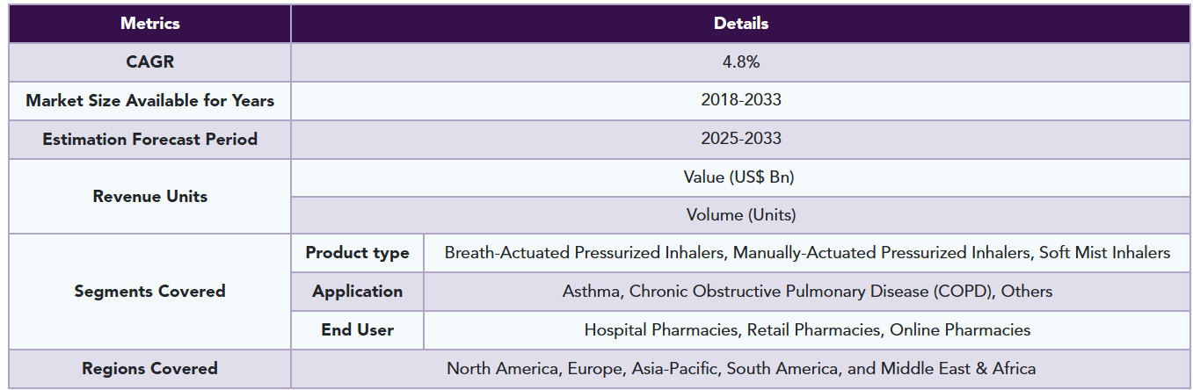
Task: Click the 2025-2033 forecast value
Action: pos(741,140)
